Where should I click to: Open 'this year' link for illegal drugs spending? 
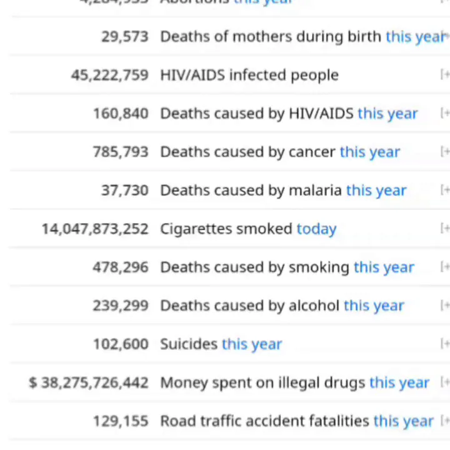point(399,382)
